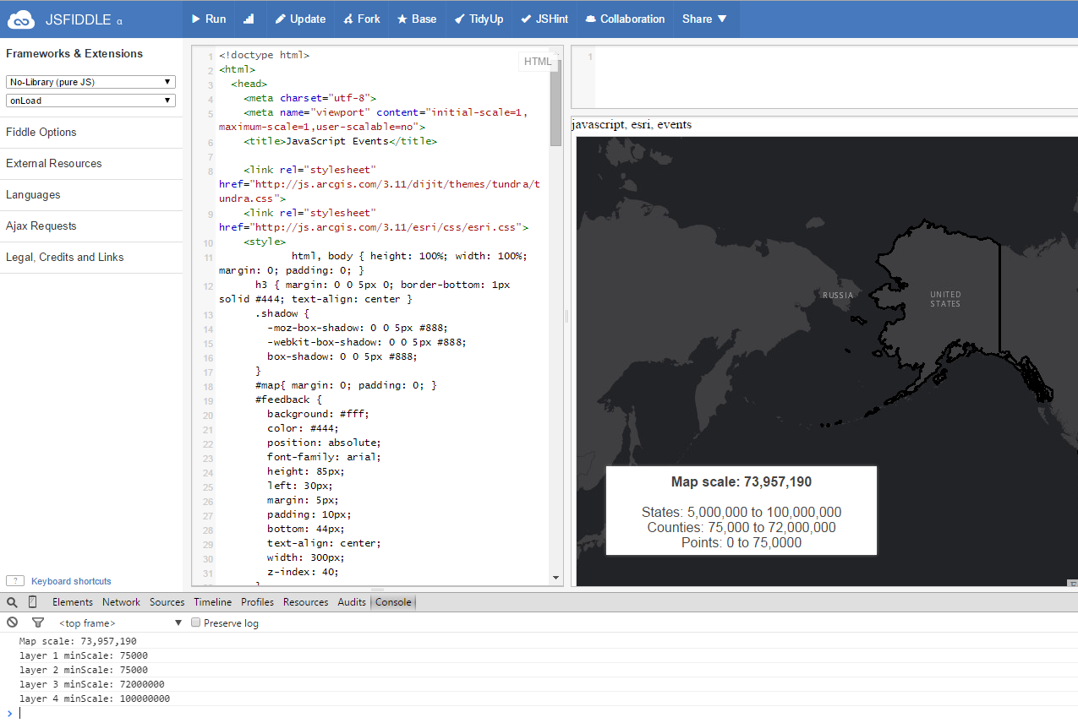
Task: Start a Collaboration session
Action: coord(624,19)
